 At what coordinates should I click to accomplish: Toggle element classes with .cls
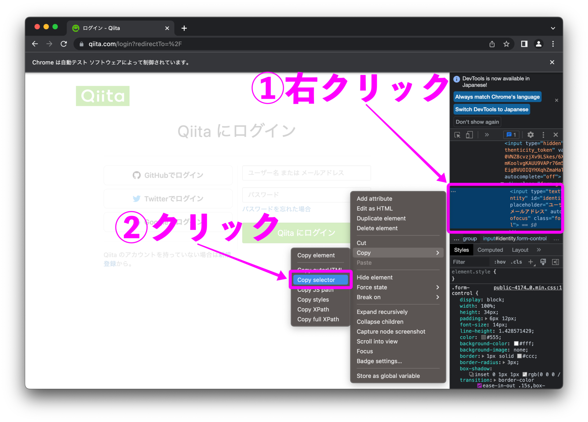516,262
